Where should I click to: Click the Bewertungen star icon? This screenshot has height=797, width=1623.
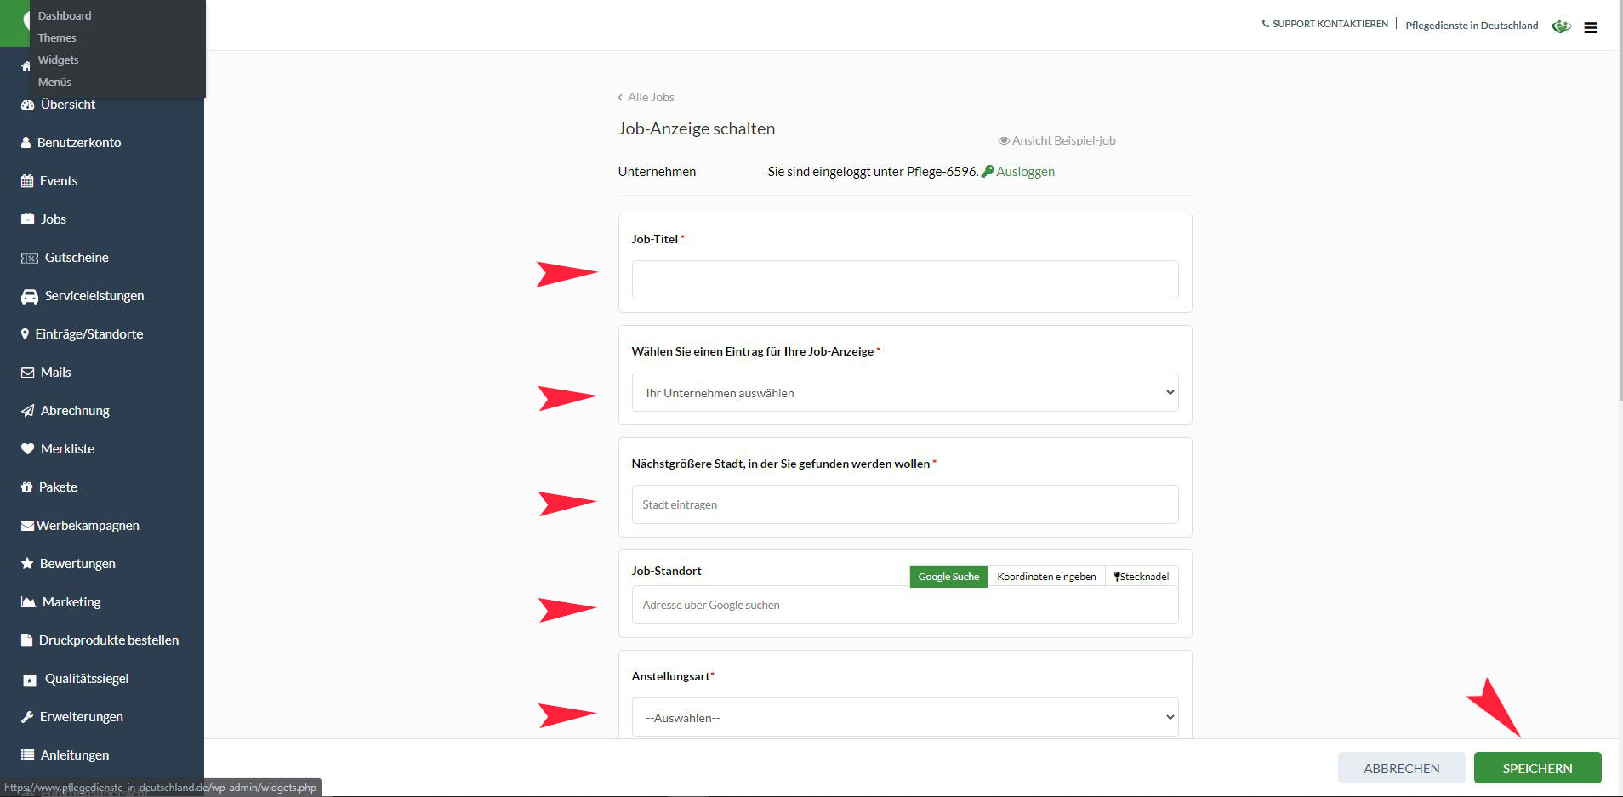27,564
